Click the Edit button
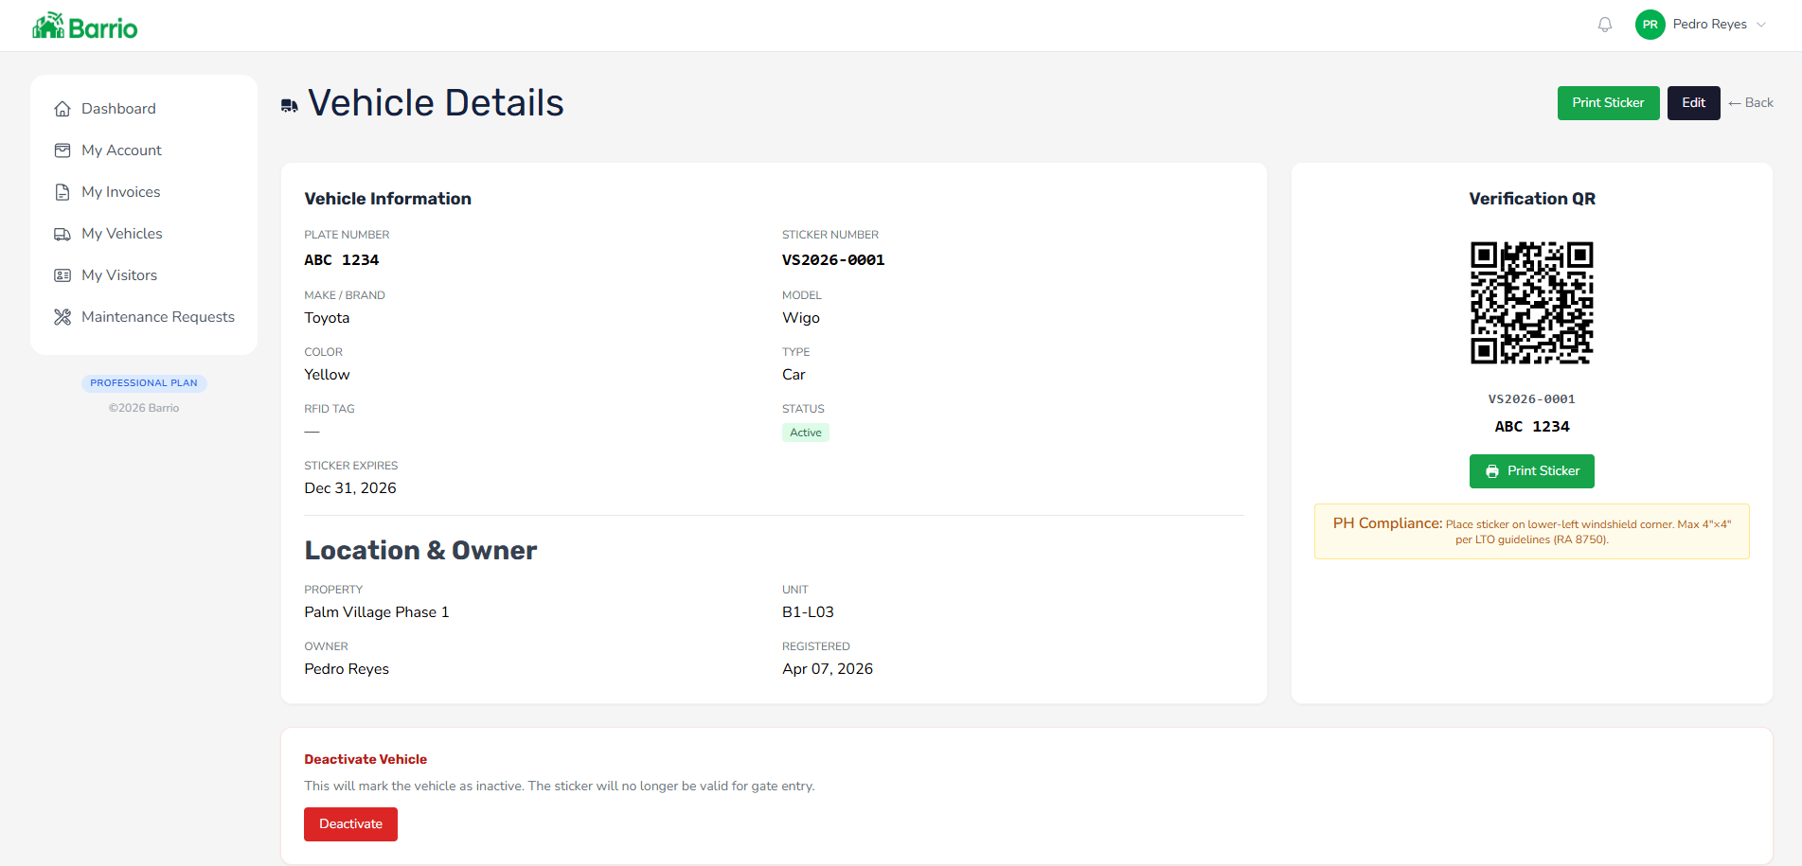 (x=1693, y=102)
